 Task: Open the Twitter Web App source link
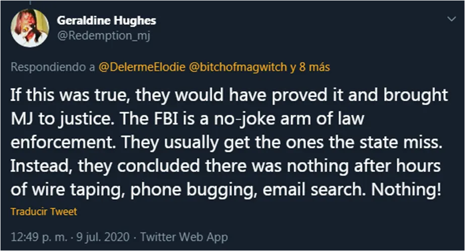pyautogui.click(x=184, y=236)
